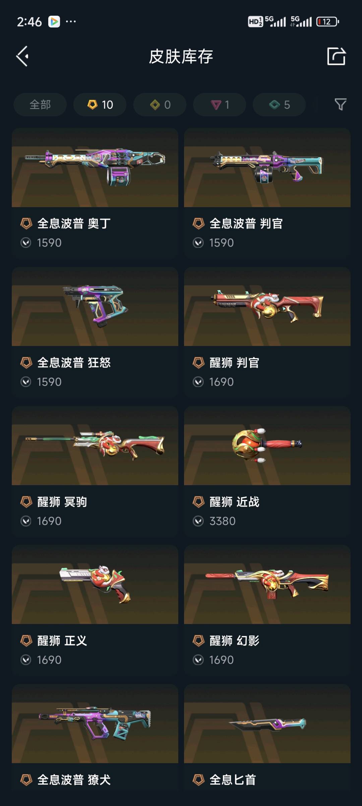Select the 全部 filter tab

coord(40,105)
